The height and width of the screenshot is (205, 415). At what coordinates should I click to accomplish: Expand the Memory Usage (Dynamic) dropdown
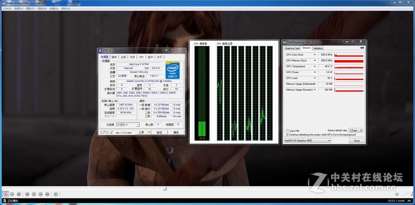(x=315, y=90)
